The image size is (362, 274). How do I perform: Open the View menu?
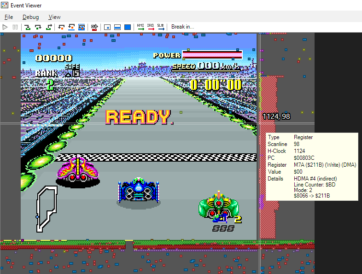pos(55,17)
